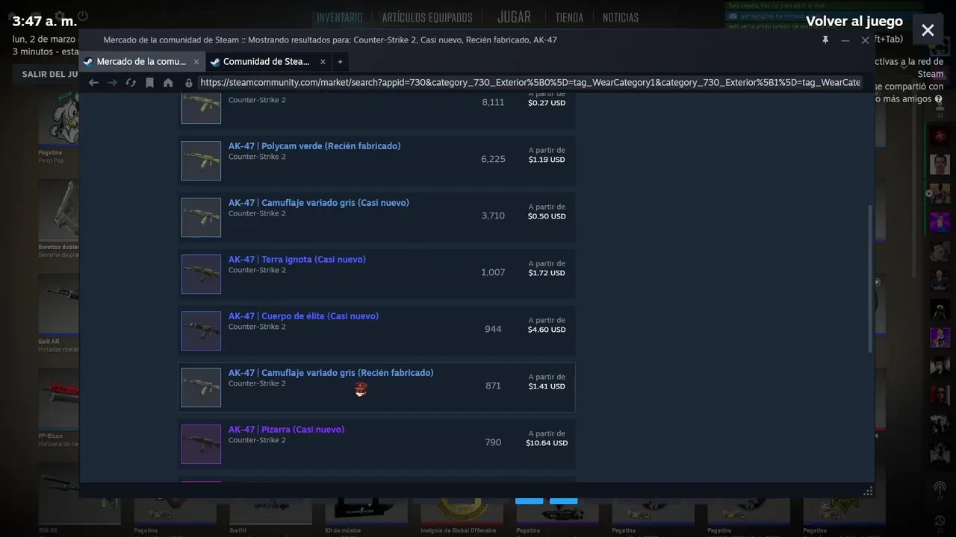The image size is (956, 537).
Task: Open a new browser tab
Action: coord(340,62)
